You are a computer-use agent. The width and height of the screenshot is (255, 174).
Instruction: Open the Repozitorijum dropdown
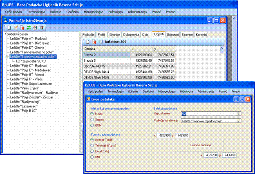click(238, 114)
